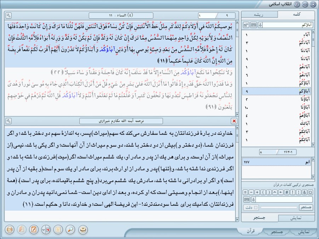319x239 pixels.
Task: Click the search progress bar beside دقت
Action: click(x=279, y=208)
